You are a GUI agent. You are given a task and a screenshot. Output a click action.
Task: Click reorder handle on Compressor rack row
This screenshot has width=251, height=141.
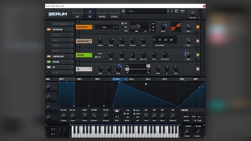click(x=72, y=56)
